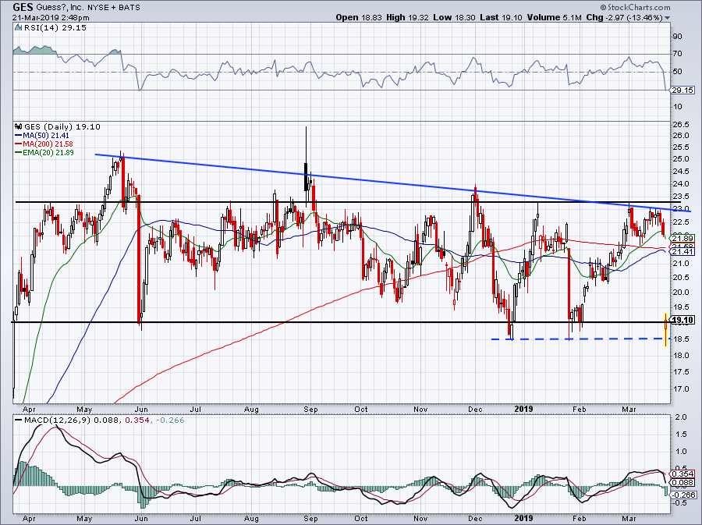Click the 25.0 label on price axis
This screenshot has height=525, width=702.
click(x=680, y=159)
